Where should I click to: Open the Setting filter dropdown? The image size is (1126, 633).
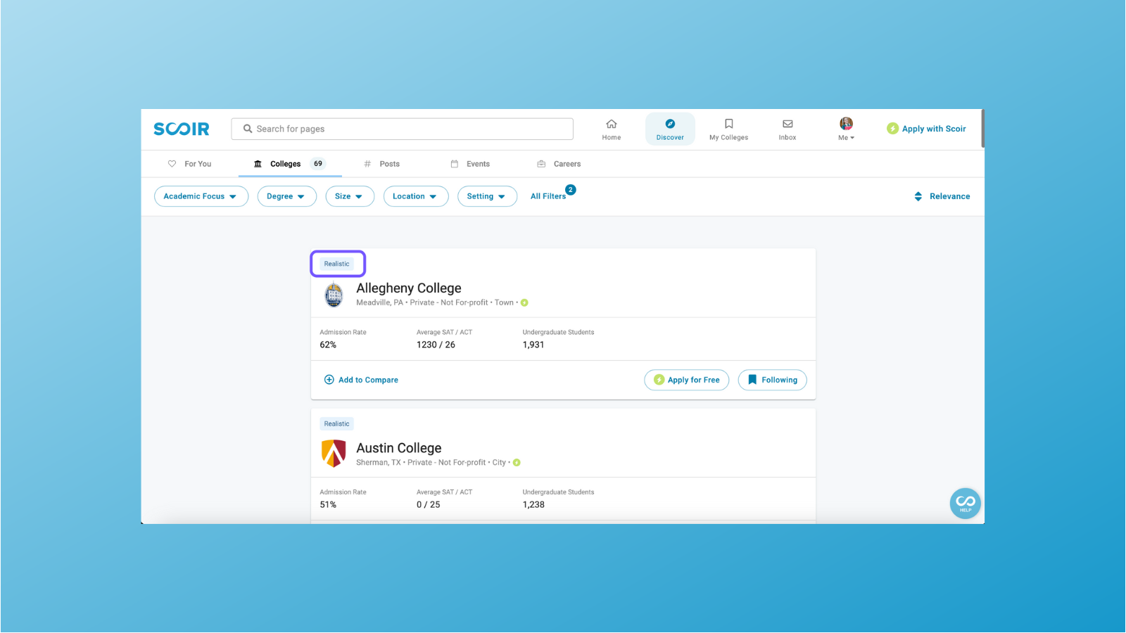[x=487, y=196]
